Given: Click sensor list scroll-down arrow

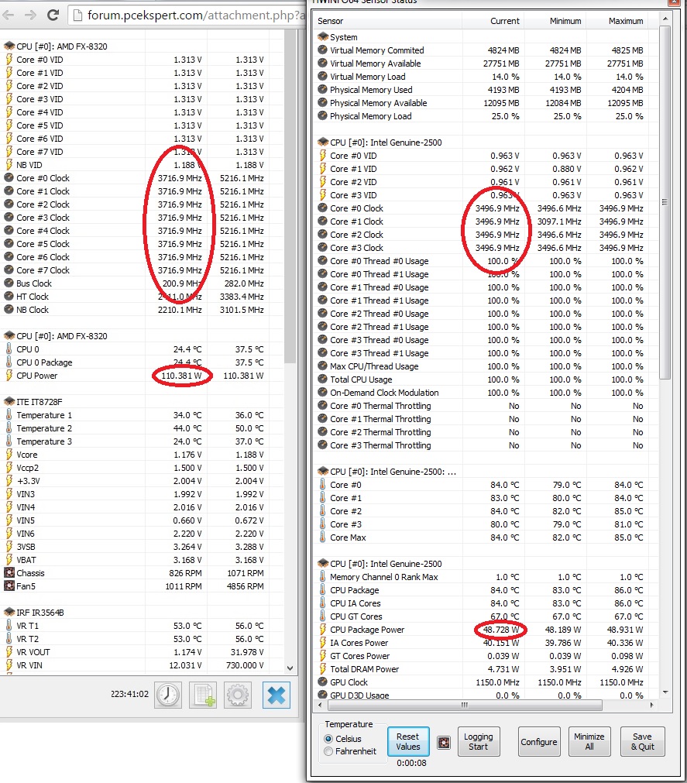Looking at the screenshot, I should 665,692.
